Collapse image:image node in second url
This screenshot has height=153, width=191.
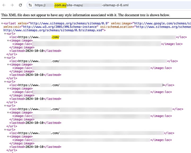pos(8,65)
